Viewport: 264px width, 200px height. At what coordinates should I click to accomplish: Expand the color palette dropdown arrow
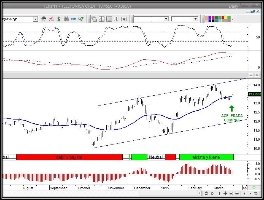[x=233, y=19]
